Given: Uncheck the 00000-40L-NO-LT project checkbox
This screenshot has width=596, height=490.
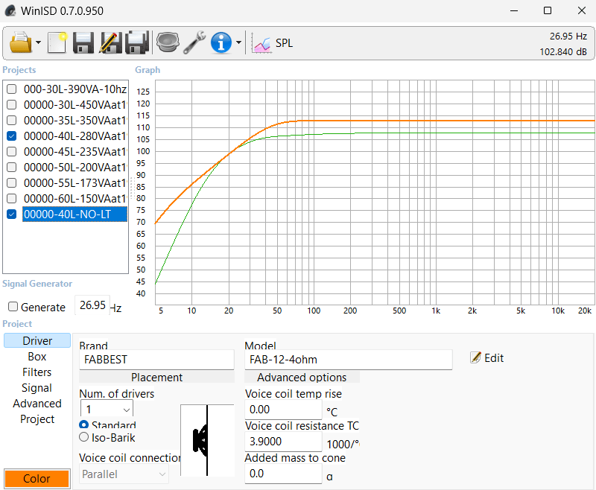Looking at the screenshot, I should (x=12, y=214).
